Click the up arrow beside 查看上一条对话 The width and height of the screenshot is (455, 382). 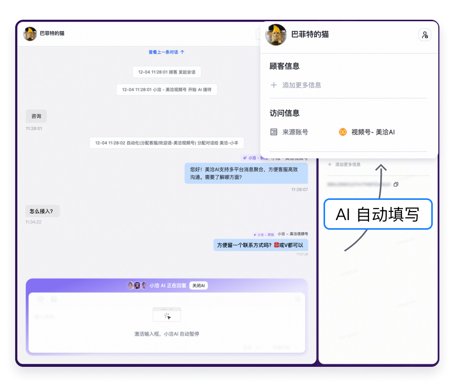click(183, 52)
